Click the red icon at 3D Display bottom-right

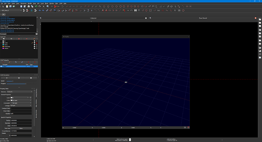pos(188,128)
